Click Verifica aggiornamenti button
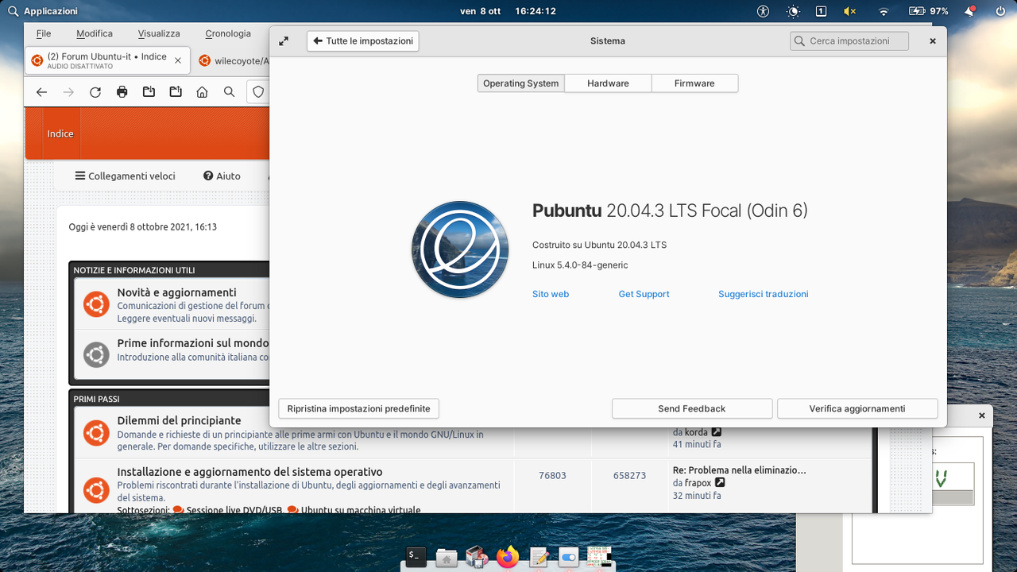Image resolution: width=1017 pixels, height=572 pixels. (857, 408)
